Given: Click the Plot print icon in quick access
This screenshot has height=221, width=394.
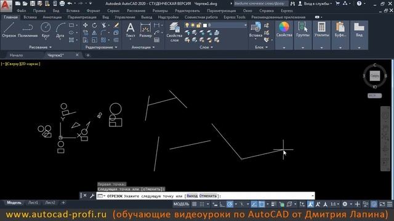Looking at the screenshot, I should tap(62, 4).
